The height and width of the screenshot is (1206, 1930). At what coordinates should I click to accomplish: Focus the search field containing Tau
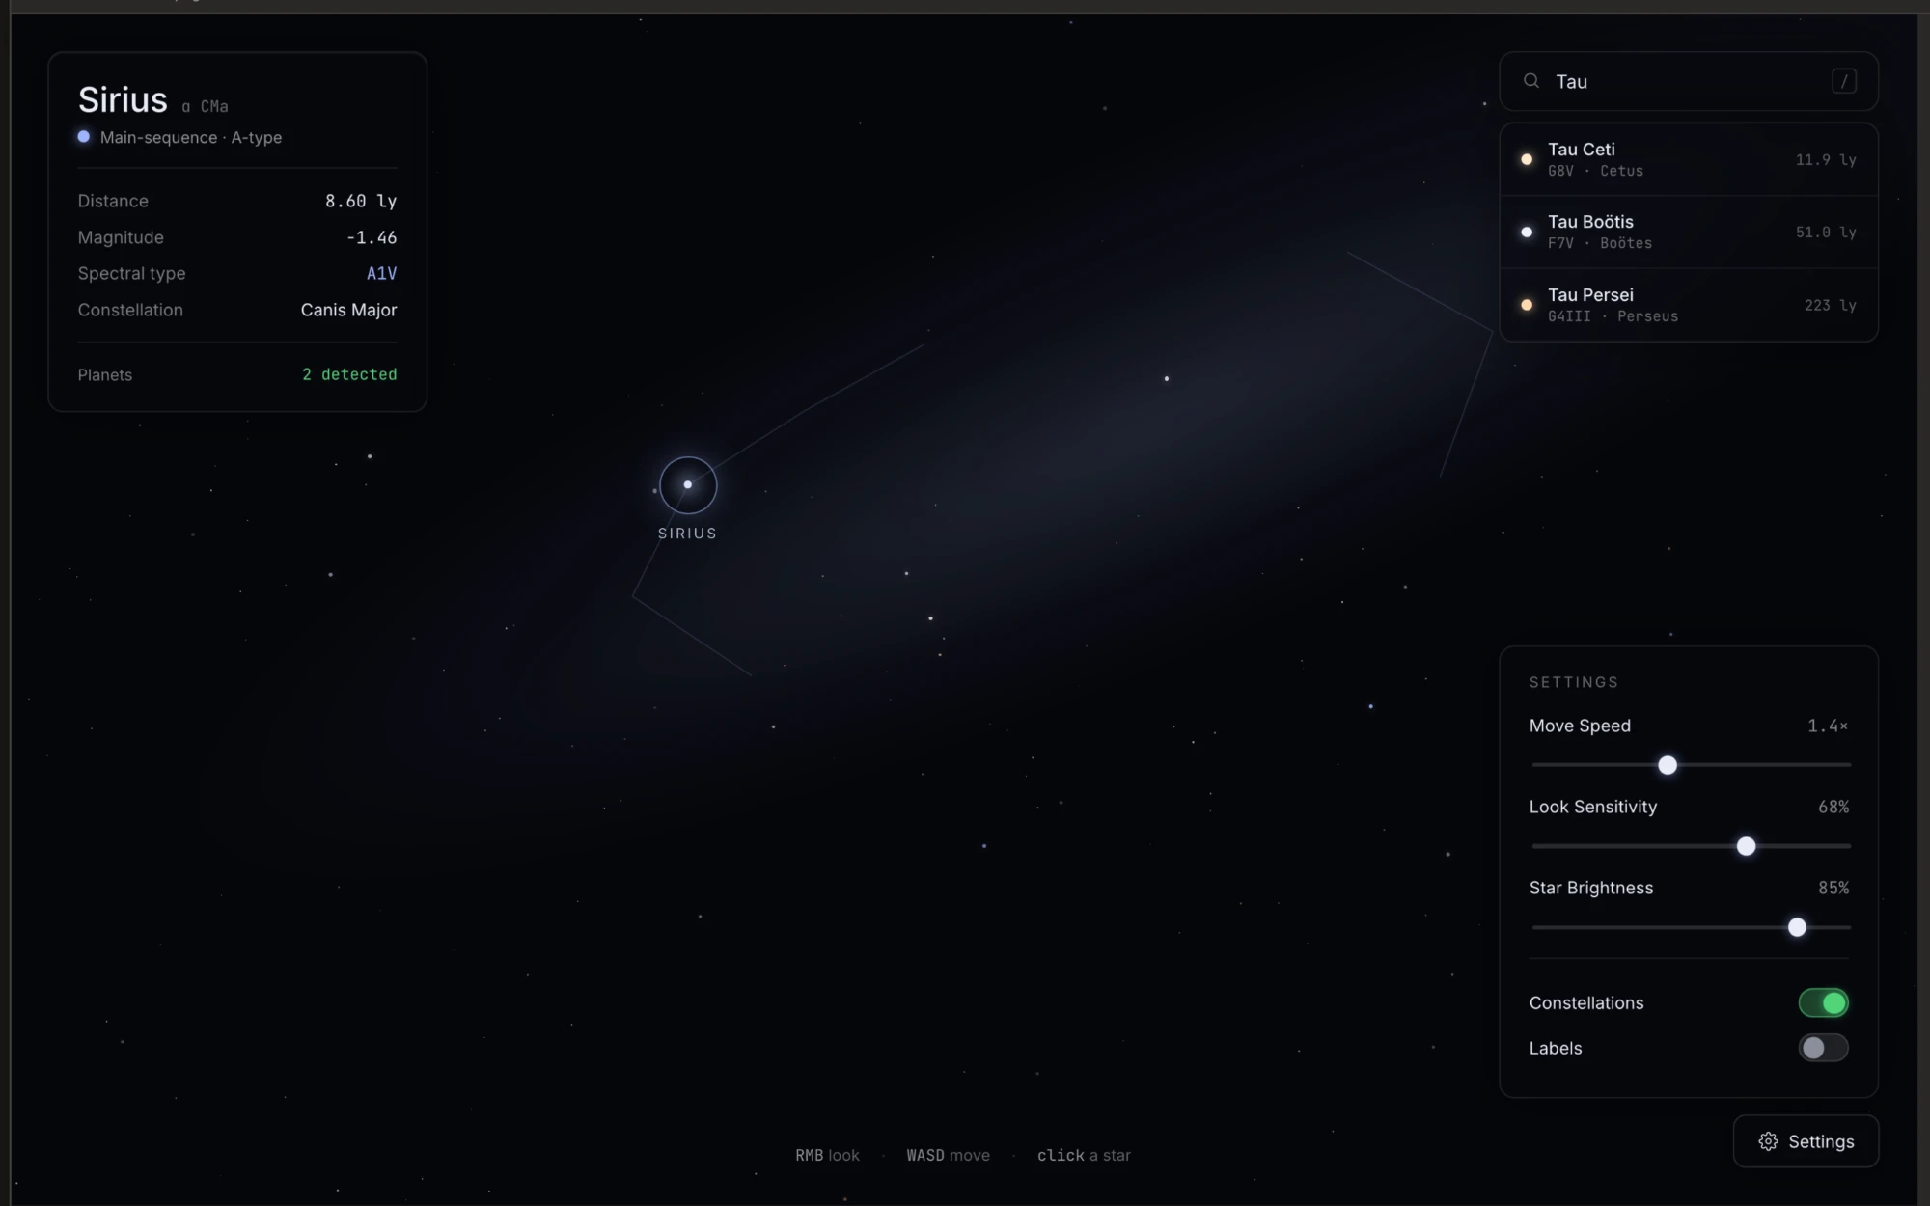pyautogui.click(x=1689, y=81)
